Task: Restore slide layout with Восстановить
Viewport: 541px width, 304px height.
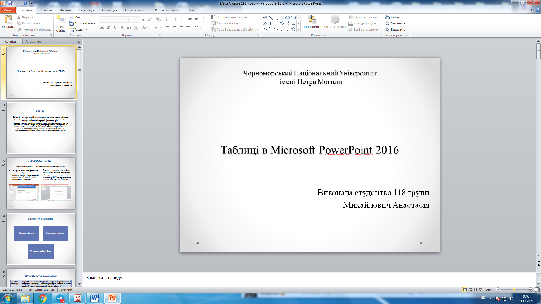Action: (x=82, y=23)
